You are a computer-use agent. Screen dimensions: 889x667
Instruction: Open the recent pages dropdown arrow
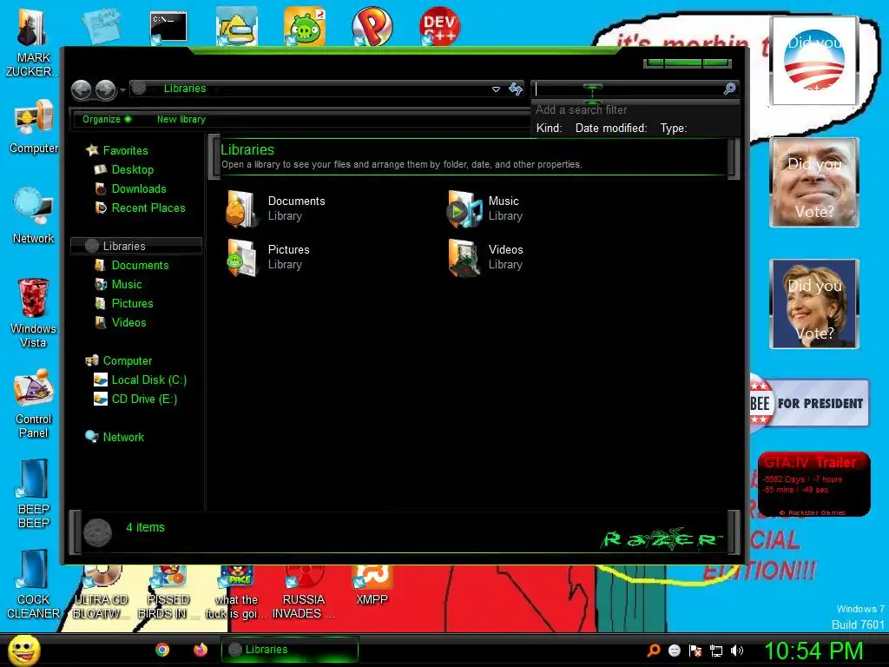coord(122,89)
